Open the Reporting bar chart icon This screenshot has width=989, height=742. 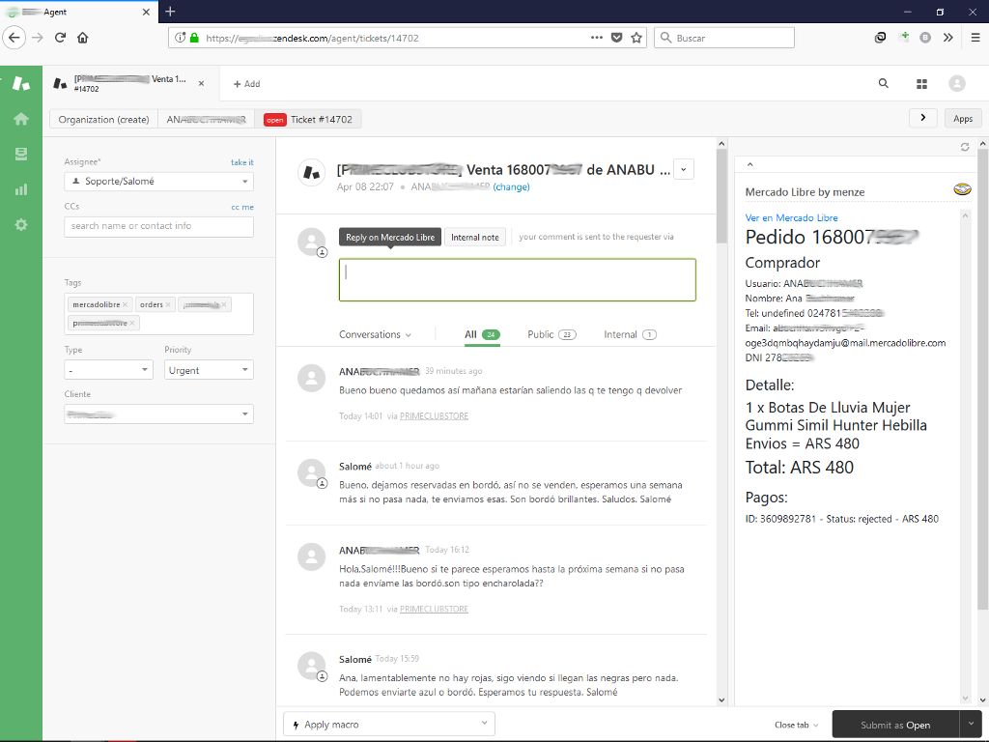(20, 189)
